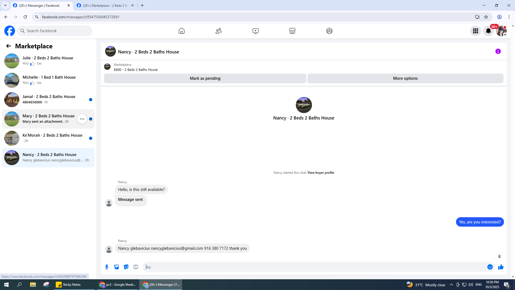
Task: Click the voice clip microphone icon
Action: tap(107, 267)
